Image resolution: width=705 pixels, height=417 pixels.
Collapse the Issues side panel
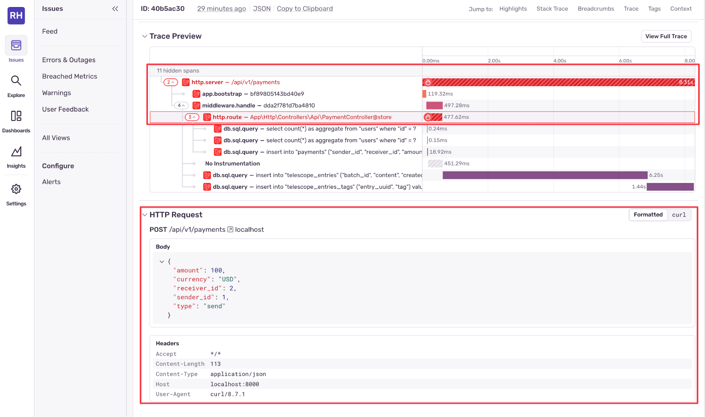click(115, 9)
